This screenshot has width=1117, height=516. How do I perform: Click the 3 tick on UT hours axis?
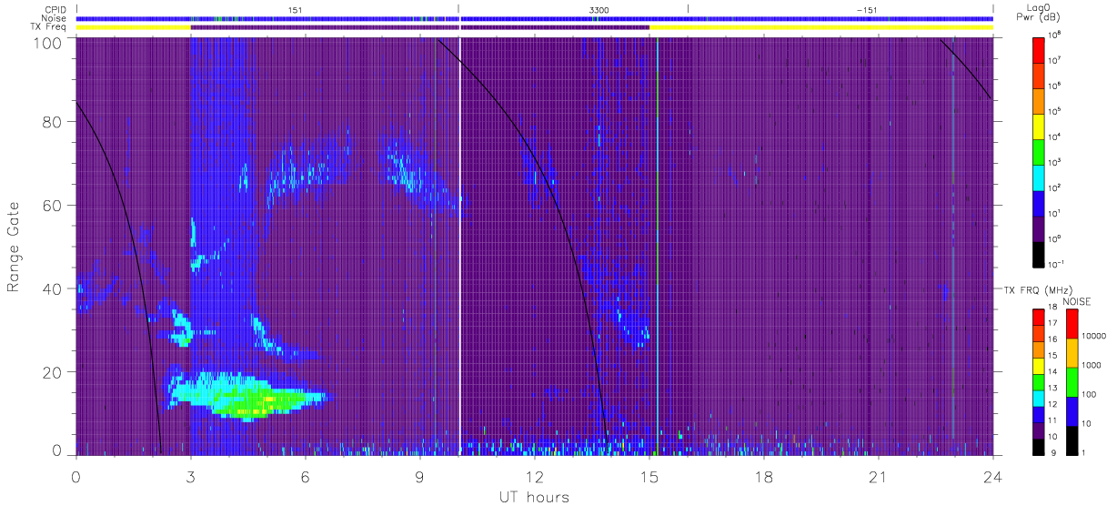click(190, 475)
